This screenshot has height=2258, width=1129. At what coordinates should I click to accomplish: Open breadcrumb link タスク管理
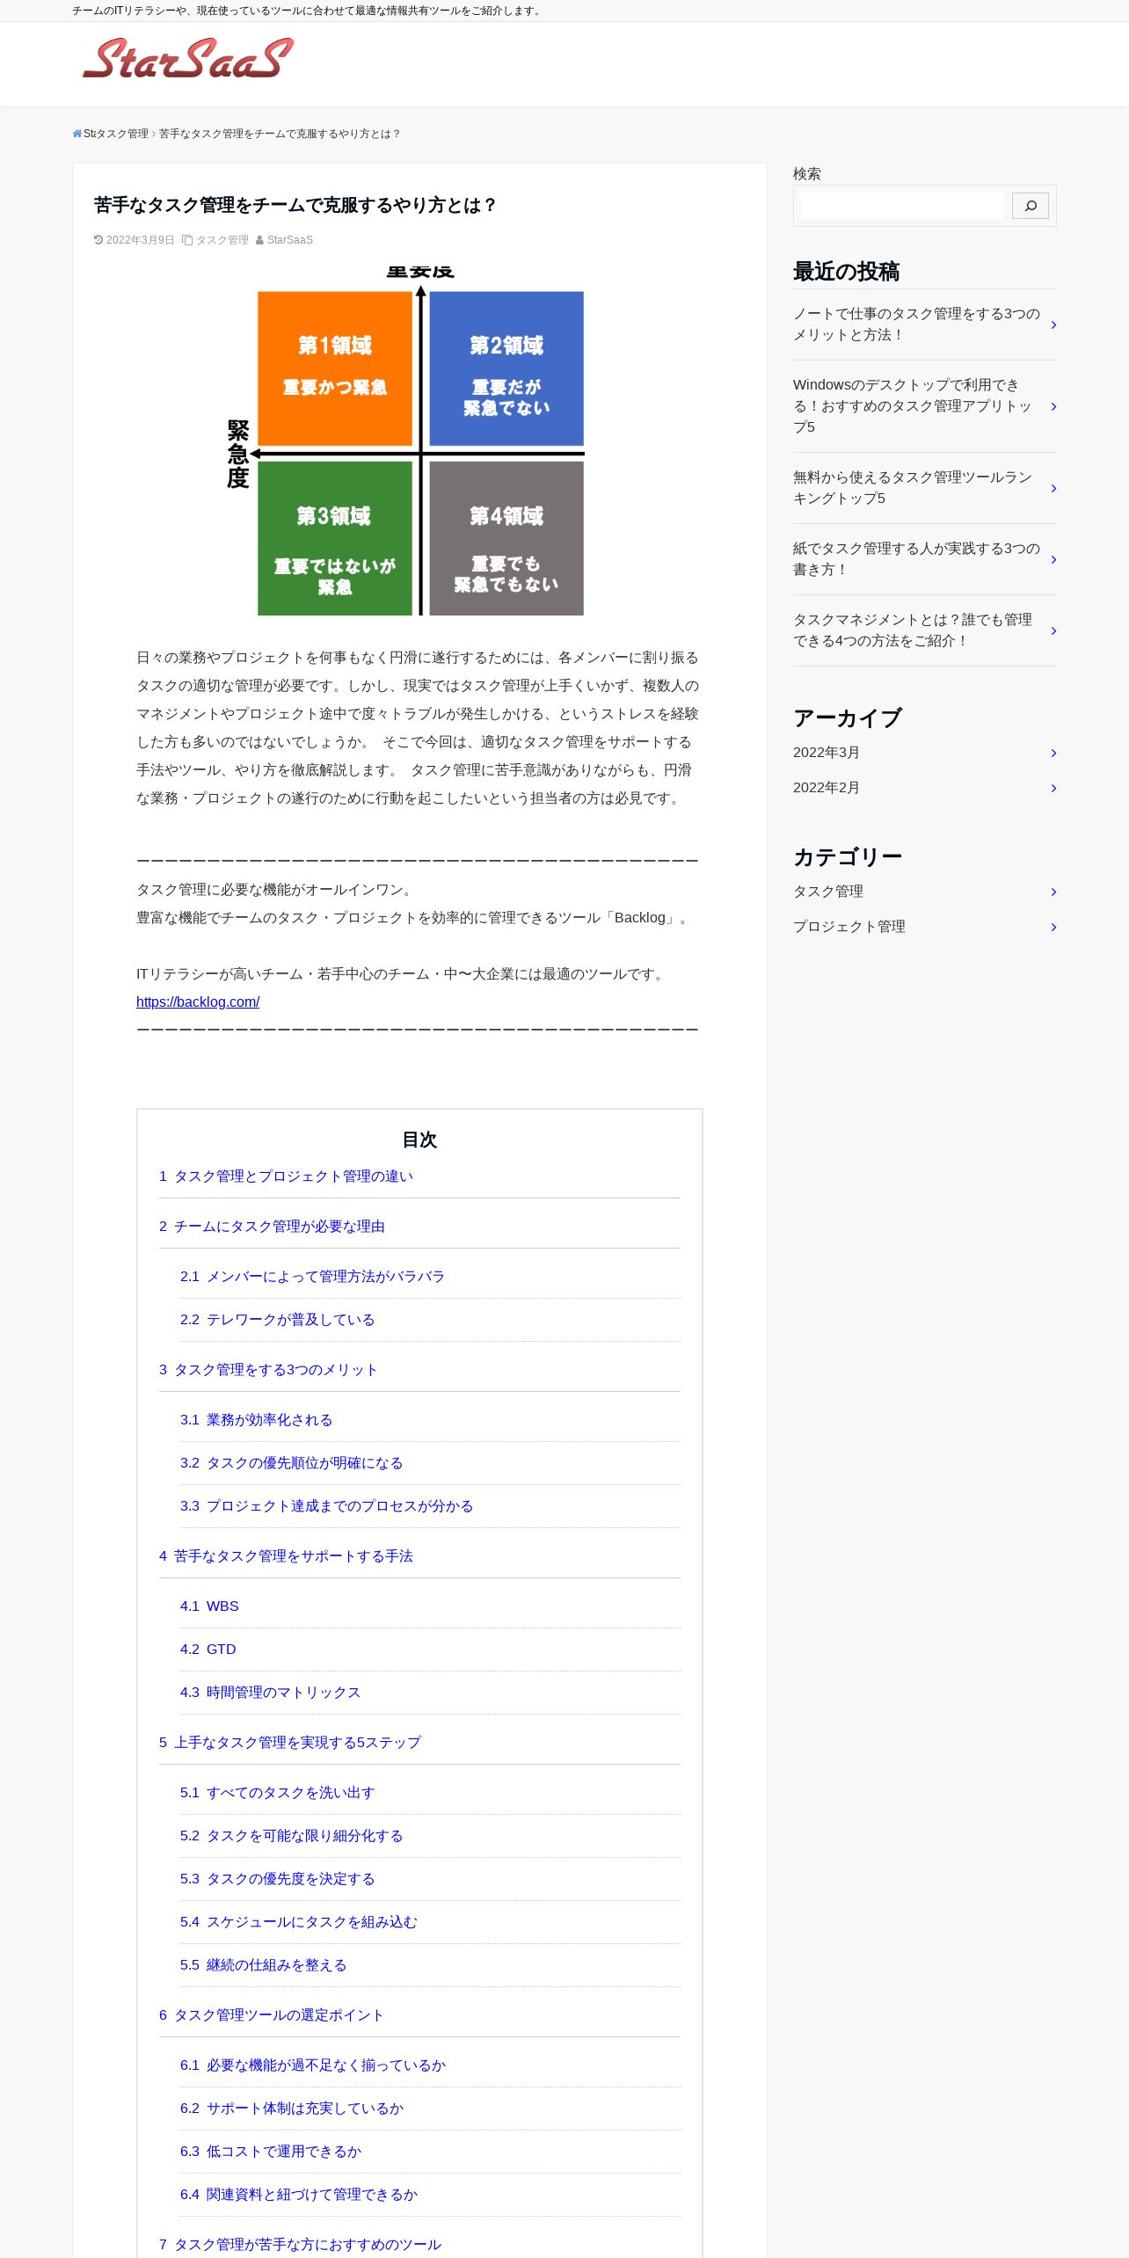(121, 134)
